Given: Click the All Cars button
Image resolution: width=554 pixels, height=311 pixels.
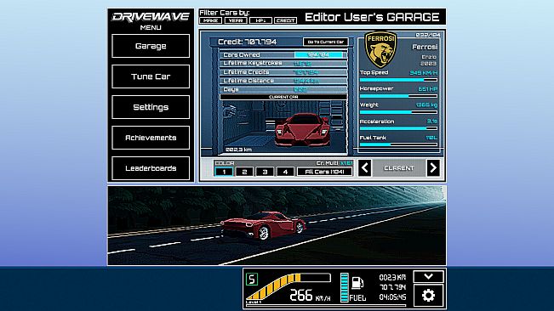Looking at the screenshot, I should 325,172.
